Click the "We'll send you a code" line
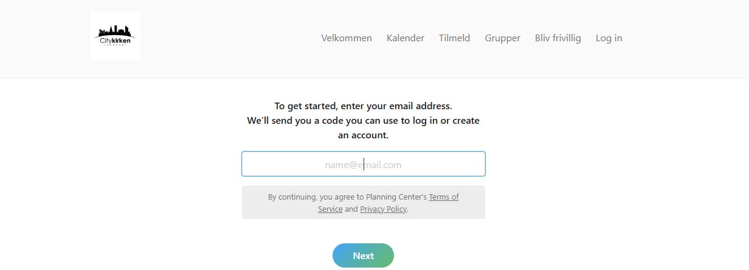This screenshot has width=749, height=270. coord(364,121)
